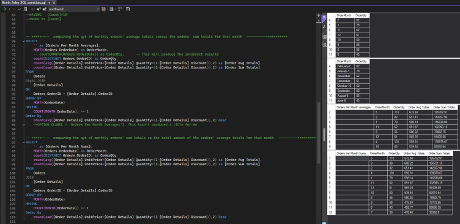460x224 pixels.
Task: Open the estimated execution plan icon
Action: pyautogui.click(x=25, y=9)
